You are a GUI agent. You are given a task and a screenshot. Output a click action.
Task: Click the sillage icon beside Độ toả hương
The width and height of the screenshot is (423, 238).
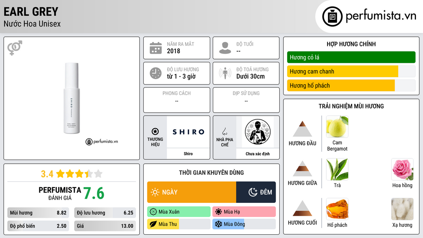click(x=225, y=73)
